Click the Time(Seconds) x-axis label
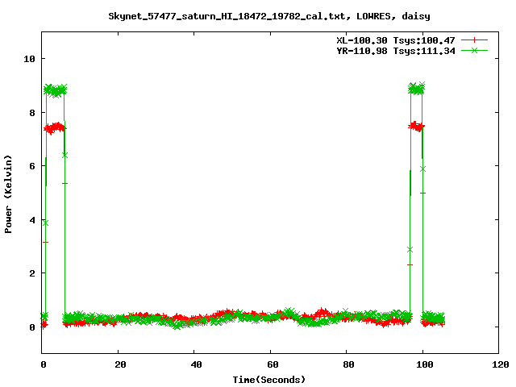 [268, 380]
